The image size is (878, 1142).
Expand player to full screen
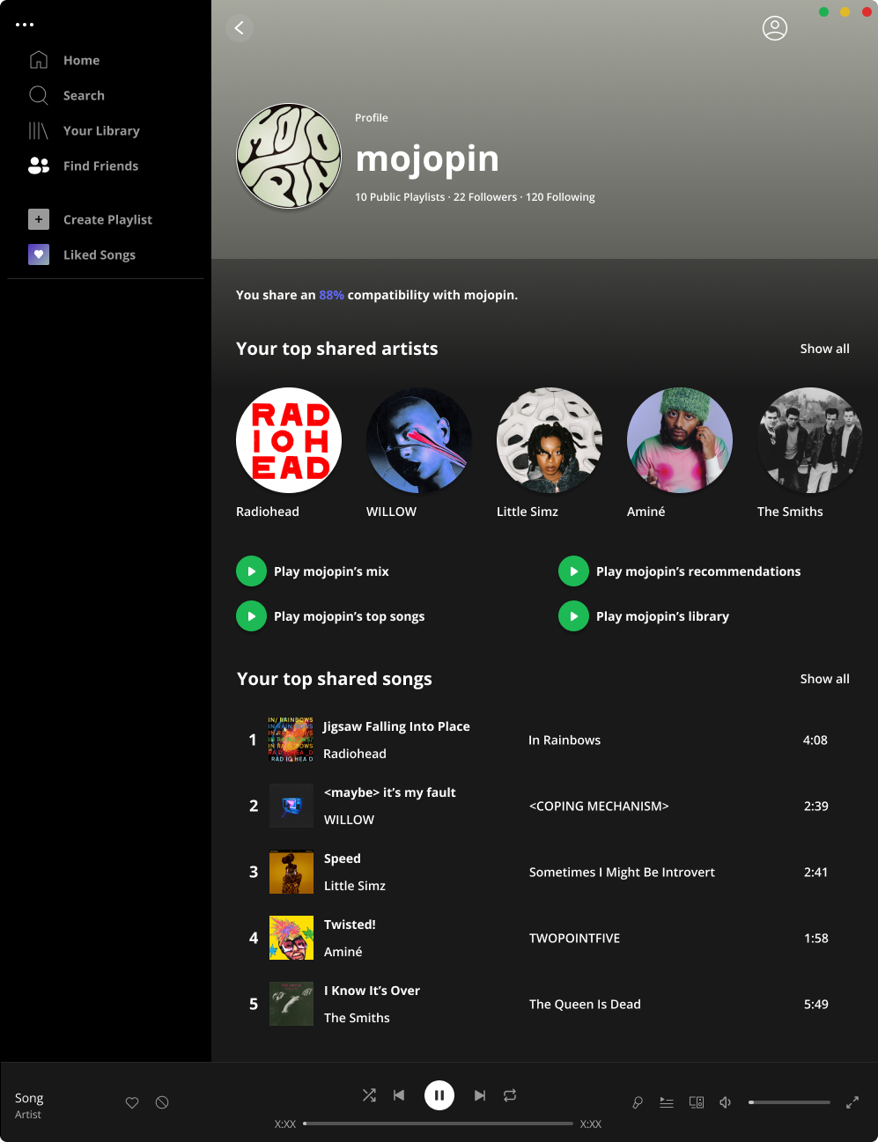(852, 1102)
